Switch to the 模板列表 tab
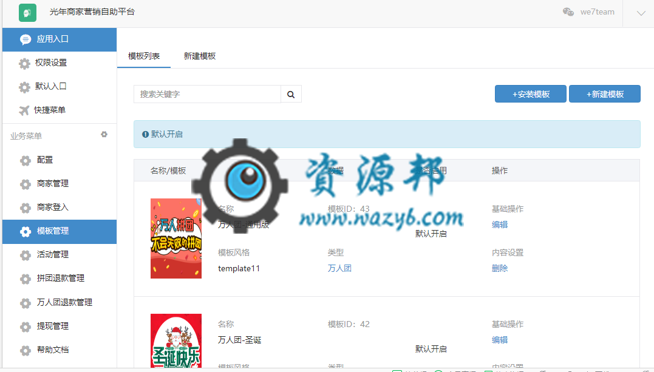This screenshot has height=372, width=654. [144, 56]
